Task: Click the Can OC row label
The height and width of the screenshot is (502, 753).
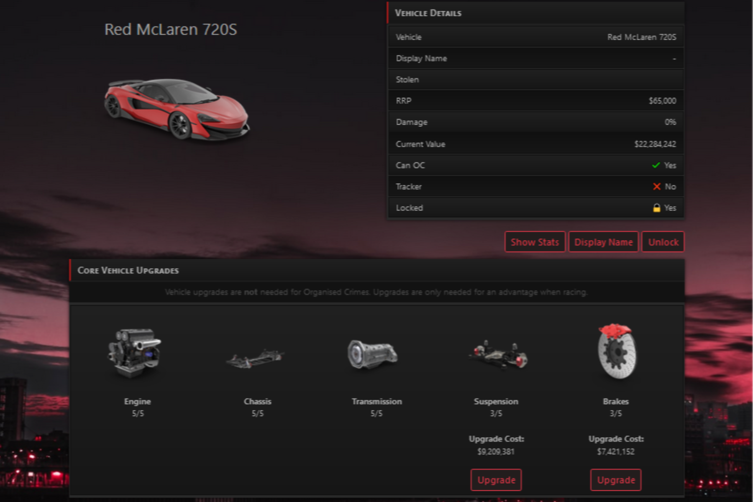Action: tap(410, 165)
